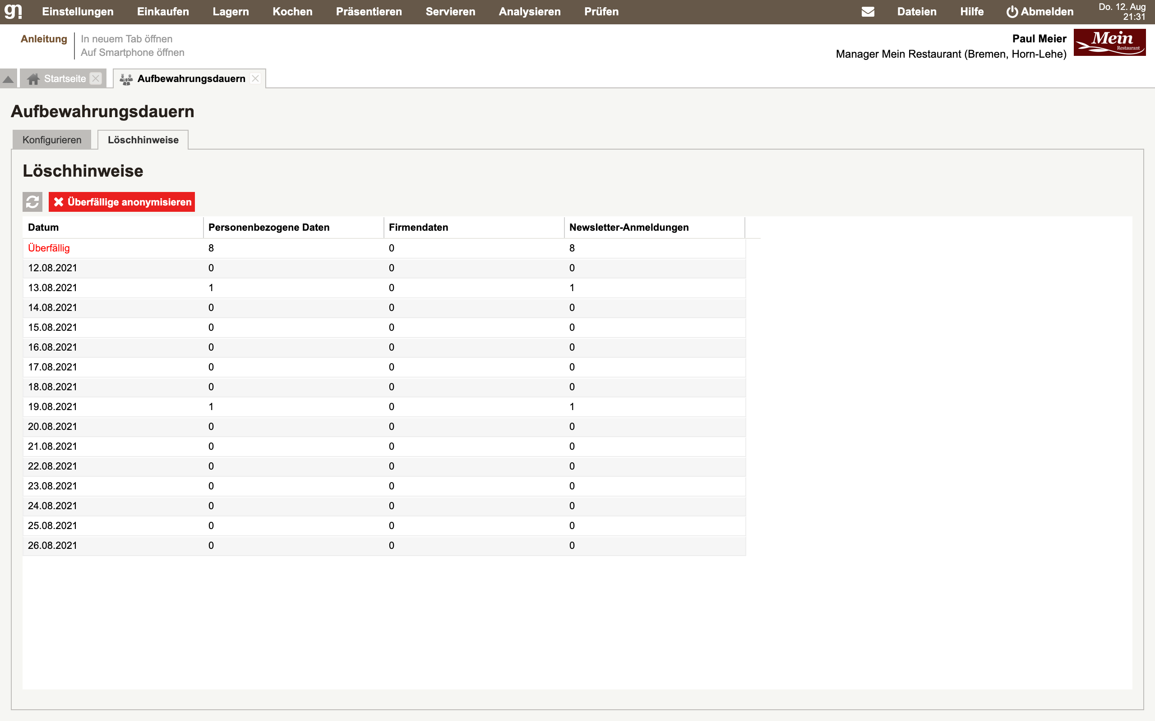Click the refresh icon above the table
Screen dimensions: 1155x721
pyautogui.click(x=32, y=202)
